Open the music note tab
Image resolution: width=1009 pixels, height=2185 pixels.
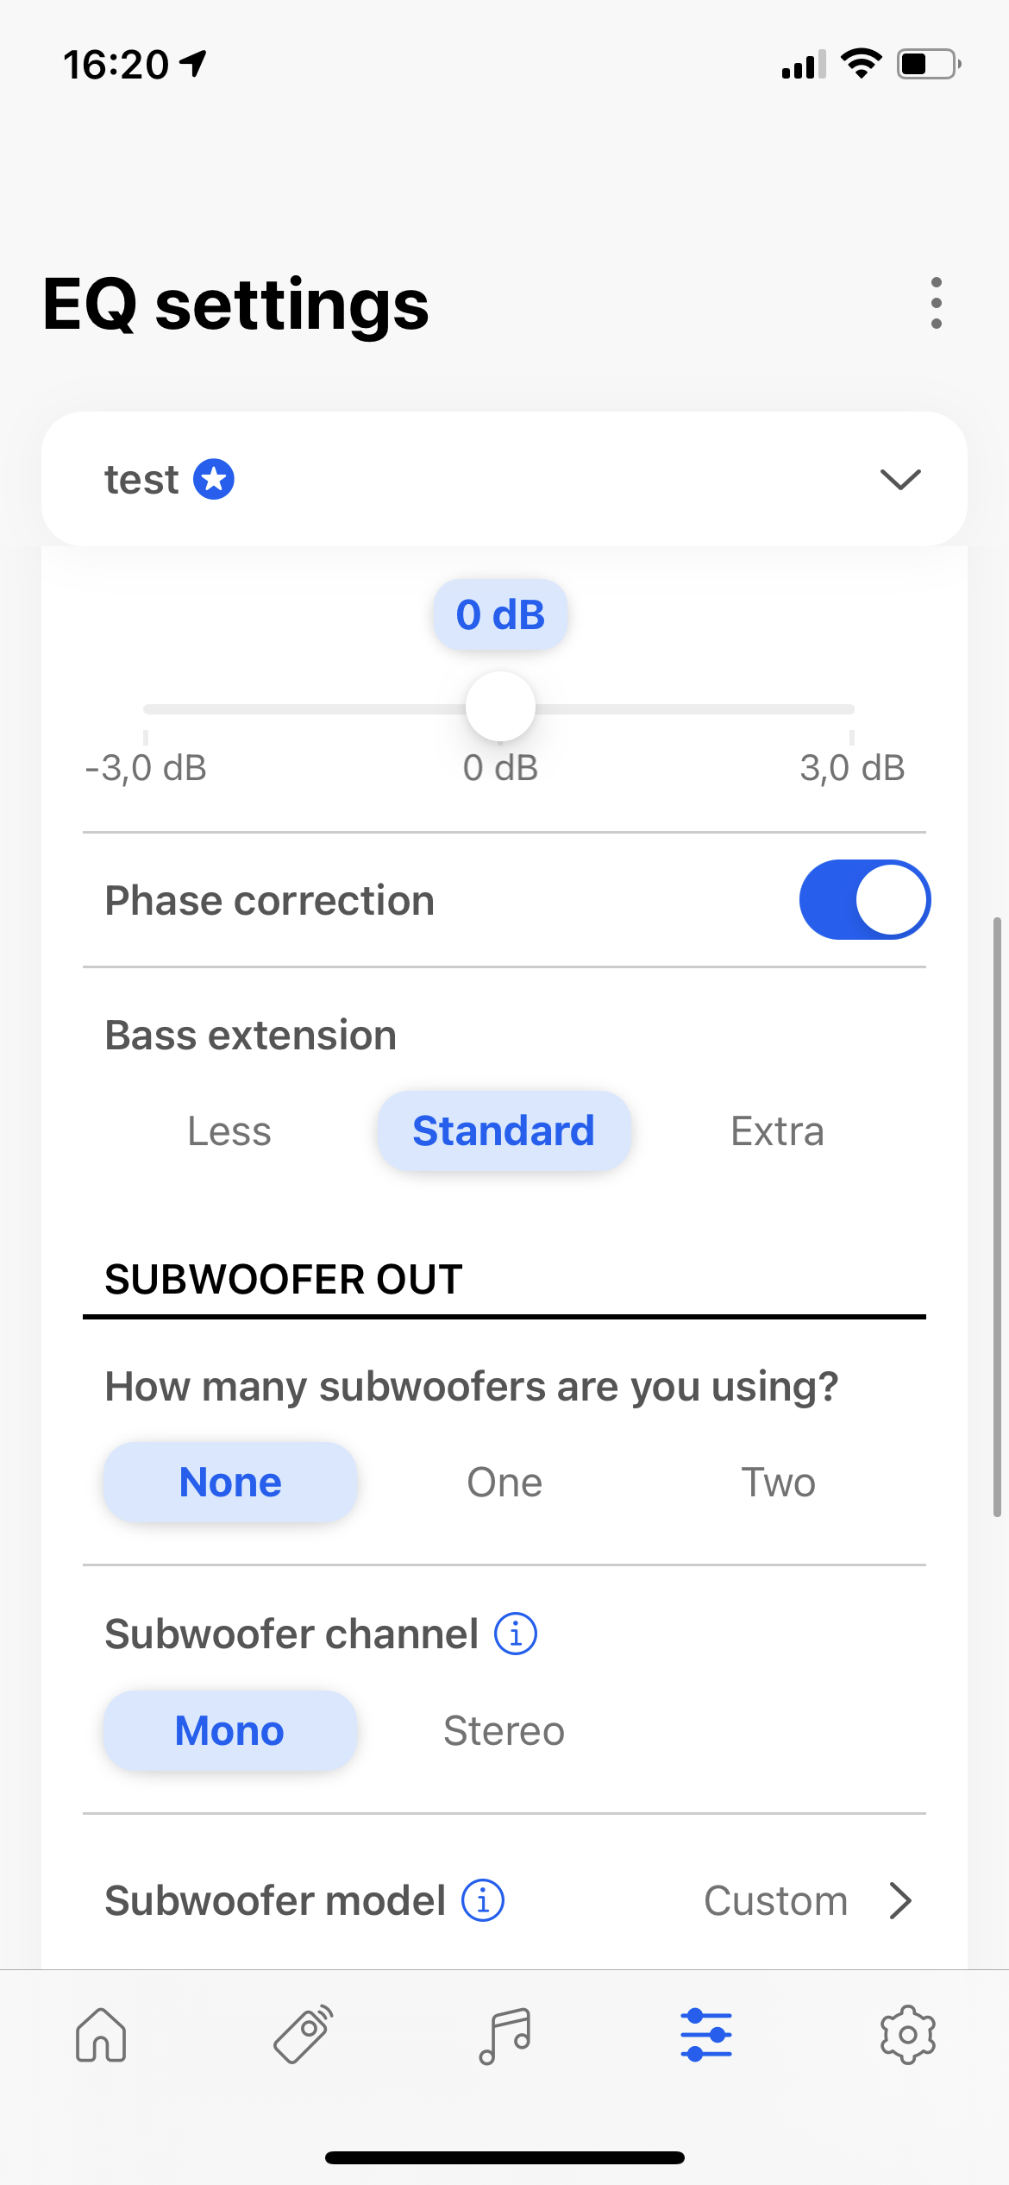[x=504, y=2035]
